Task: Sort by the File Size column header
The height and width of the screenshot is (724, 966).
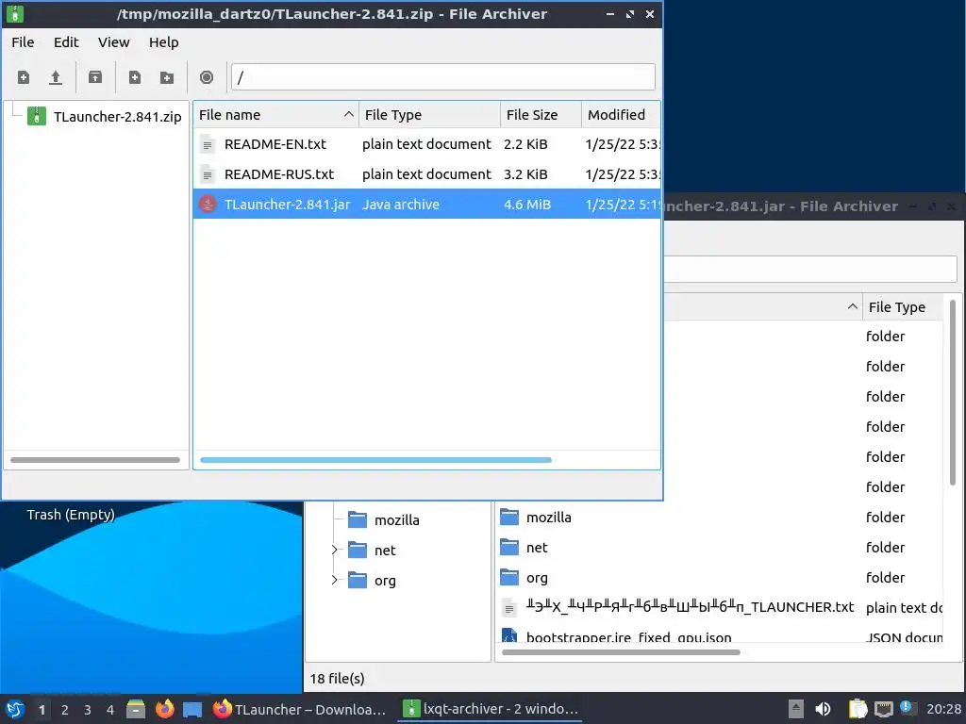Action: pos(541,114)
